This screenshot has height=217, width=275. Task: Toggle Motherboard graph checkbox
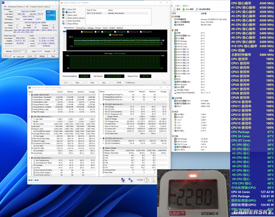tap(82, 32)
